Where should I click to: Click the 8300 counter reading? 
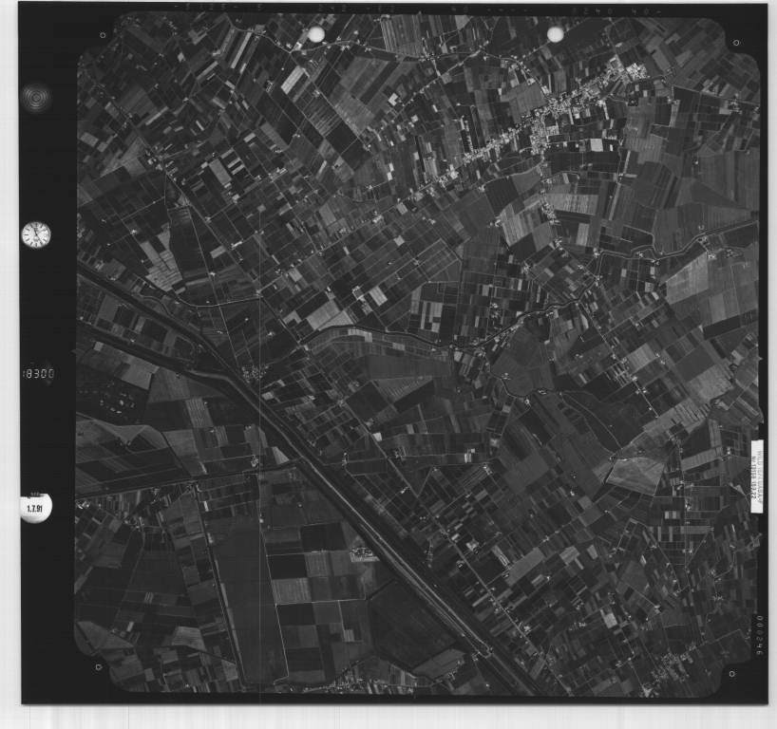[x=39, y=374]
